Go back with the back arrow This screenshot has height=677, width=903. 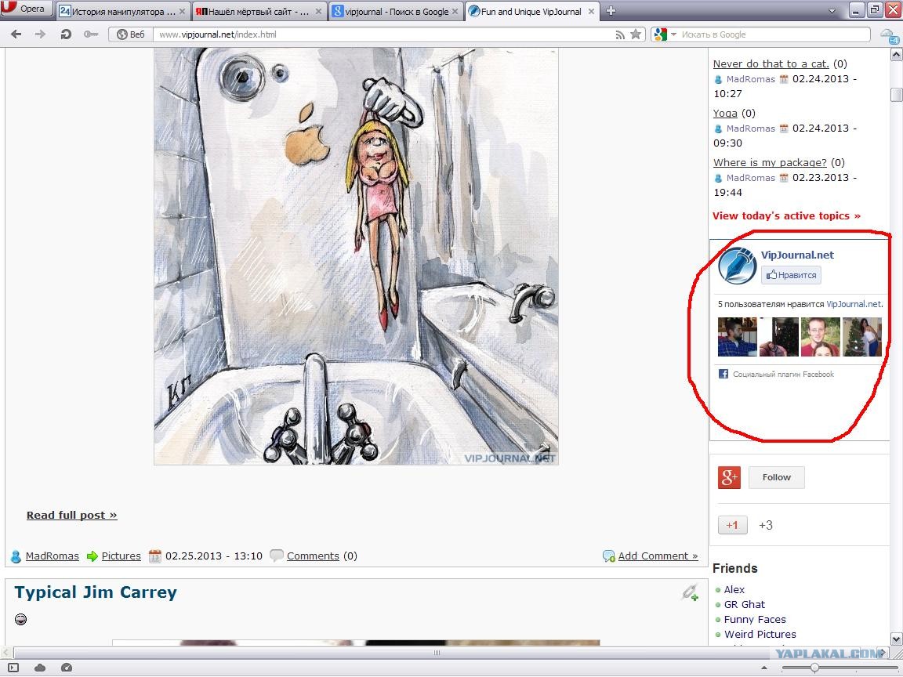(16, 34)
